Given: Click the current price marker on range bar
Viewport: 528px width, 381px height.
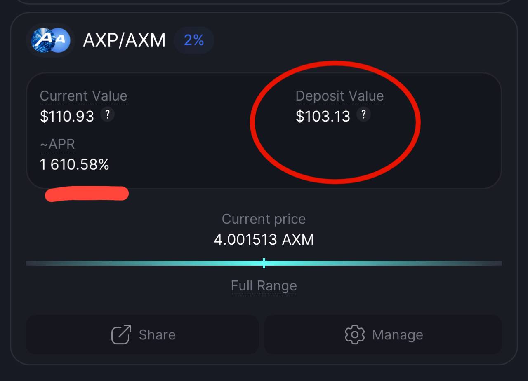Looking at the screenshot, I should point(264,263).
